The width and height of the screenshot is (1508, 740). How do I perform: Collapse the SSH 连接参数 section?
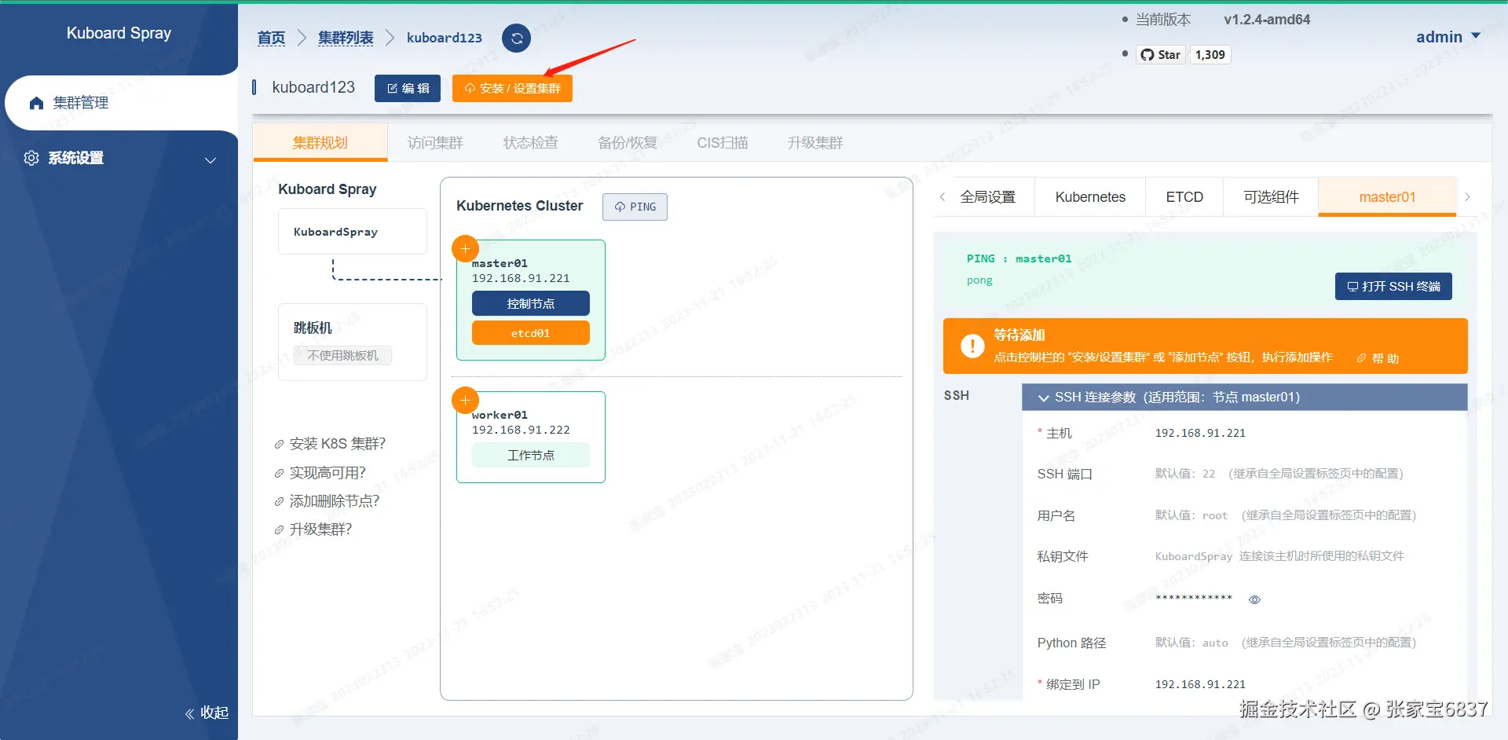point(1244,397)
